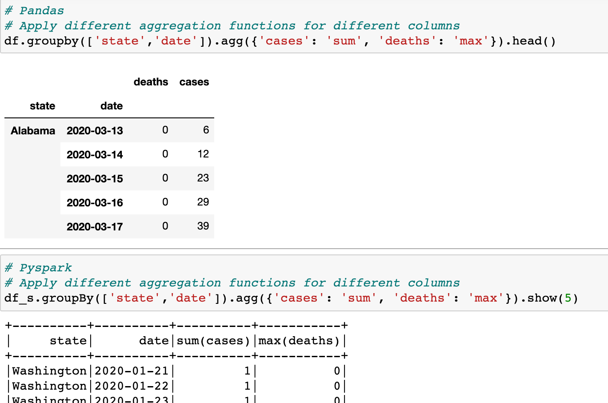Viewport: 608px width, 403px height.
Task: Click the deaths column header in the table
Action: point(151,82)
